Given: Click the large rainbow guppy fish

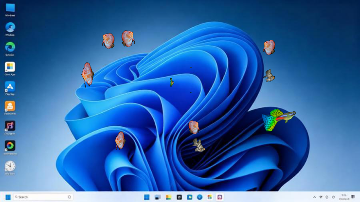Looking at the screenshot, I should (278, 119).
